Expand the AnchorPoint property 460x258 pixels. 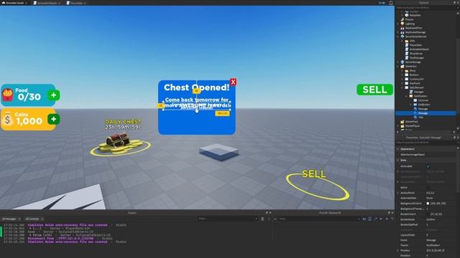(398, 193)
